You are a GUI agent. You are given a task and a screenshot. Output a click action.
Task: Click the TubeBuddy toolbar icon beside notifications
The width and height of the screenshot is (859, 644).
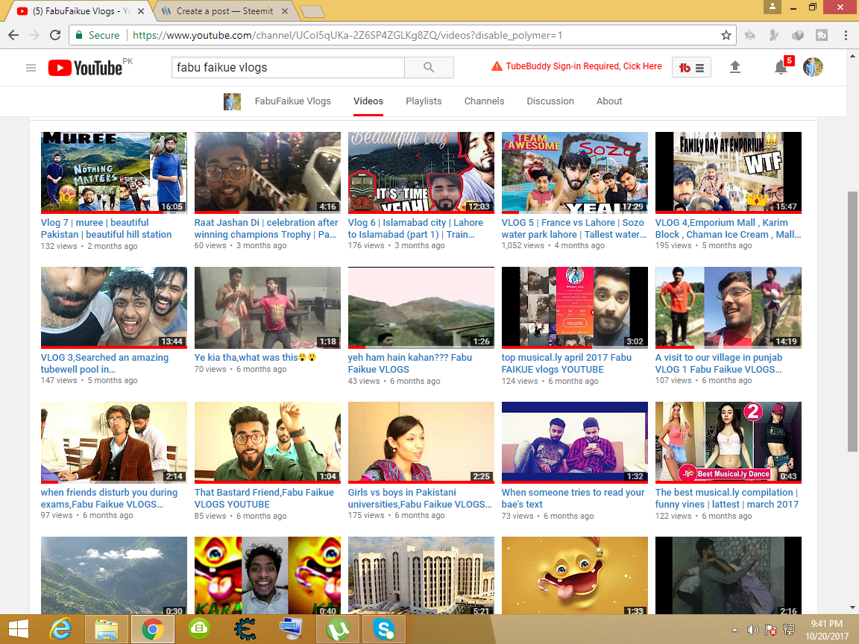pos(690,66)
